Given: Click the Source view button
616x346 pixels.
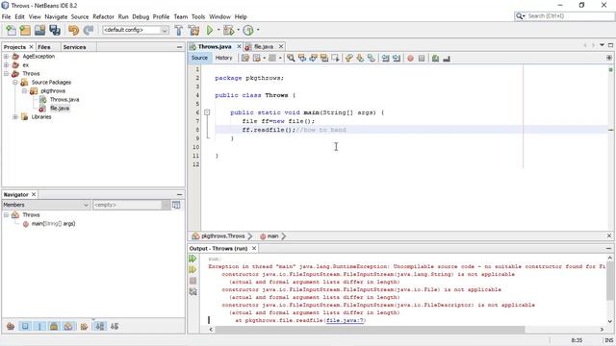Looking at the screenshot, I should (x=199, y=58).
